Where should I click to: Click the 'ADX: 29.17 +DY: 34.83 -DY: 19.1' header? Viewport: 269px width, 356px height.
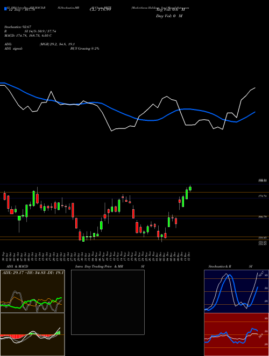(x=33, y=272)
